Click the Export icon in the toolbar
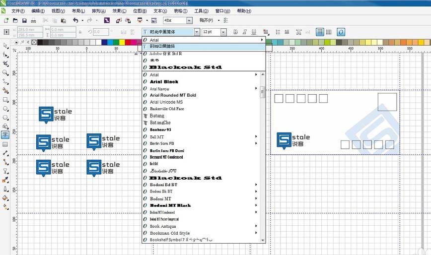This screenshot has width=431, height=255. click(128, 20)
